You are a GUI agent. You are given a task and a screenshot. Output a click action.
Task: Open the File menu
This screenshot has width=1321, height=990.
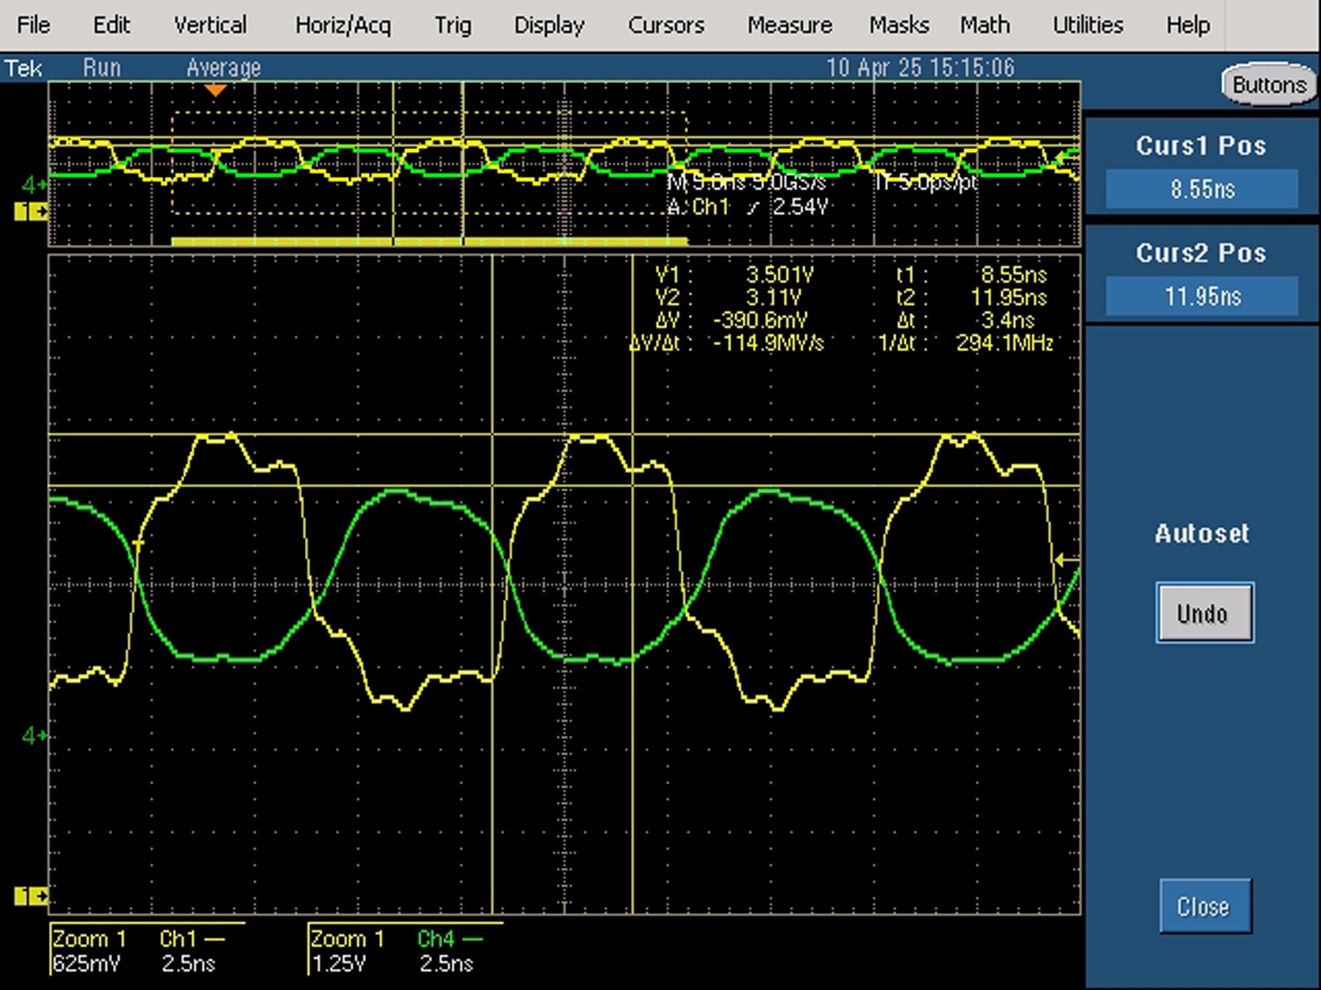pos(33,25)
